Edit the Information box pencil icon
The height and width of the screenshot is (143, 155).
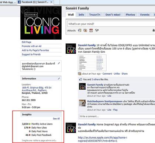pos(59,79)
